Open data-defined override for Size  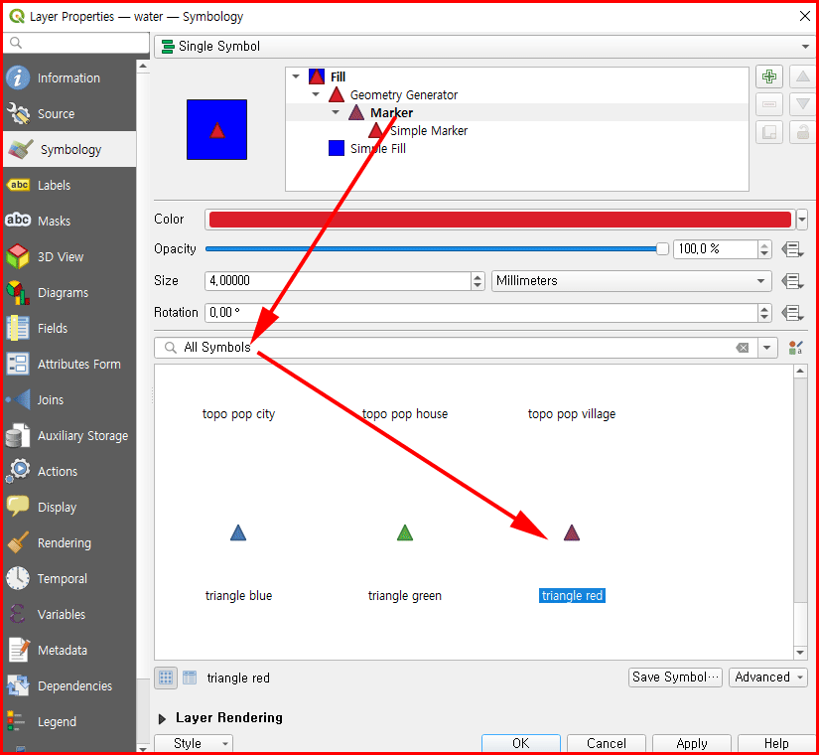pos(792,281)
